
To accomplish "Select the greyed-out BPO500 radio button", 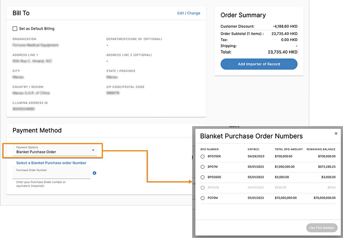I will click(203, 188).
